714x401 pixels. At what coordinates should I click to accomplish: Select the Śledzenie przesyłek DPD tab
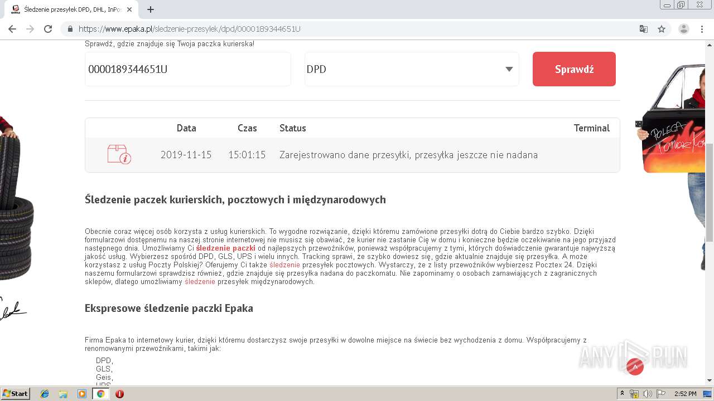[73, 9]
